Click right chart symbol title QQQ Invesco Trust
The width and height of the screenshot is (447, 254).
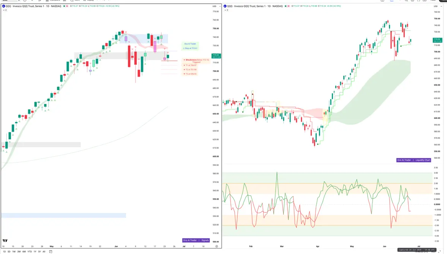point(255,6)
